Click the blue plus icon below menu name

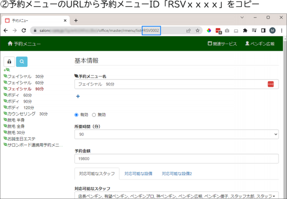point(78,96)
